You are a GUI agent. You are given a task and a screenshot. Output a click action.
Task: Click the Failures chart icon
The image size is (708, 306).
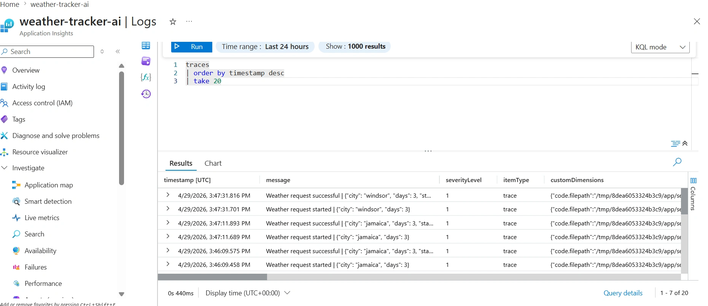click(x=16, y=267)
